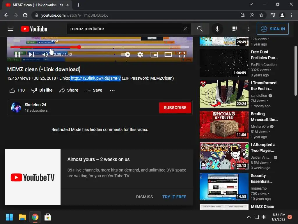Dismiss the YouTube TV promo
Screen dimensions: 298x224
point(144,197)
